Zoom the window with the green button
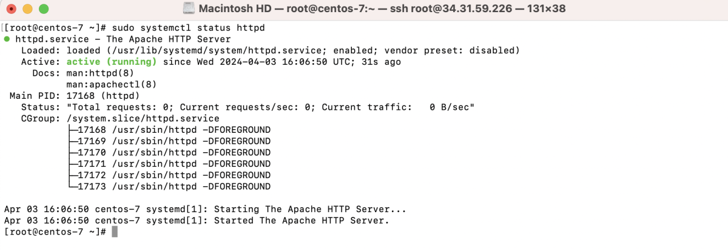Image resolution: width=728 pixels, height=251 pixels. [x=43, y=10]
